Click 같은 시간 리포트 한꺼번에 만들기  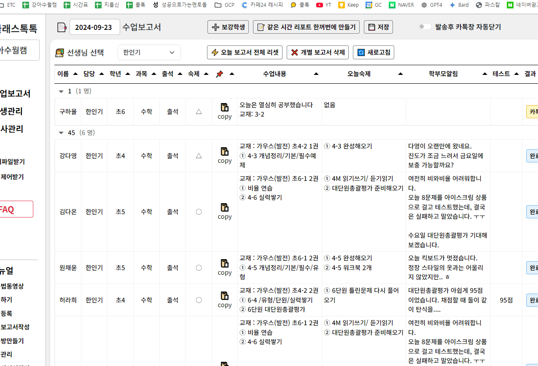pos(307,27)
